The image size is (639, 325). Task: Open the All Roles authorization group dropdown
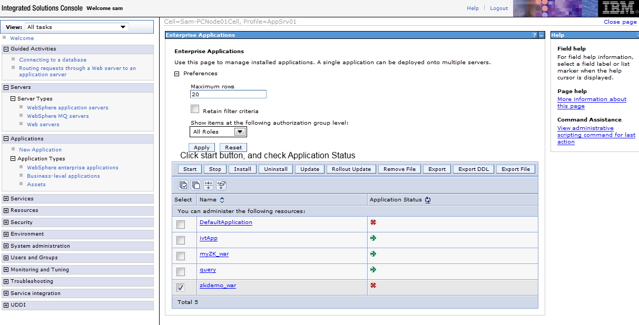(x=218, y=132)
